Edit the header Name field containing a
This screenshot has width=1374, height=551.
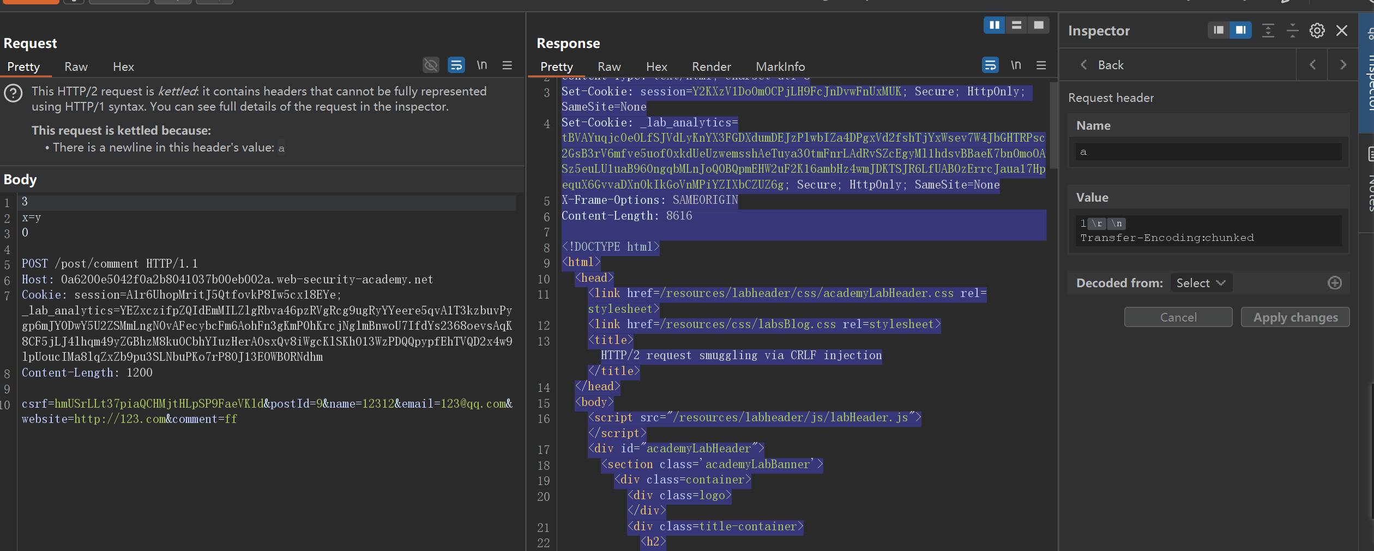point(1208,152)
